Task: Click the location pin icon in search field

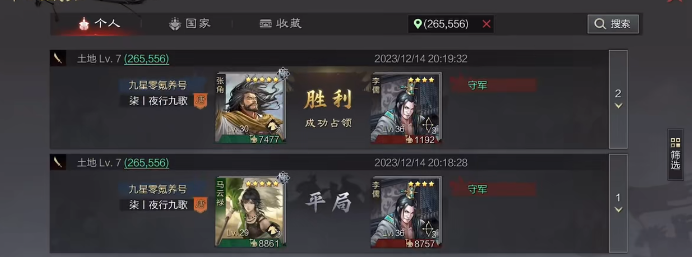Action: pos(417,24)
